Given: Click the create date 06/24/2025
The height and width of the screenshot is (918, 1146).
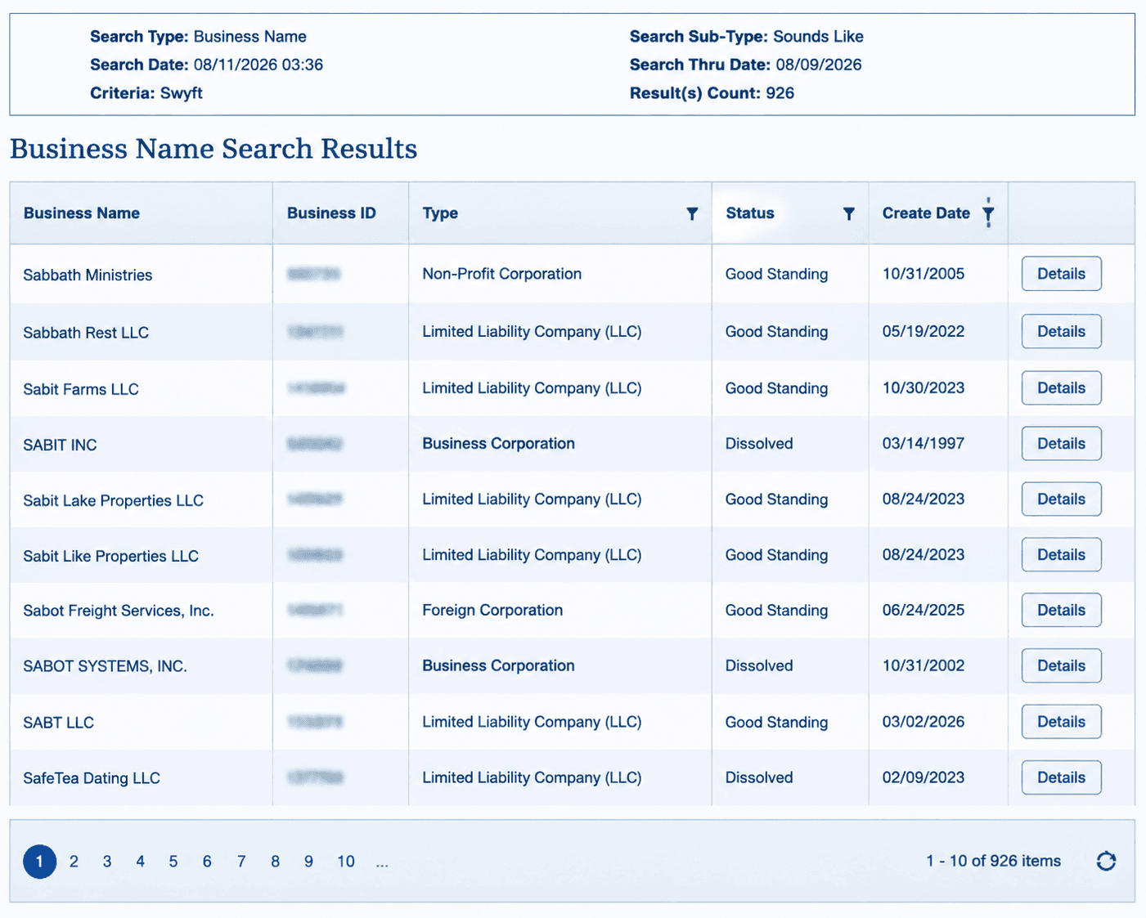Looking at the screenshot, I should tap(923, 610).
